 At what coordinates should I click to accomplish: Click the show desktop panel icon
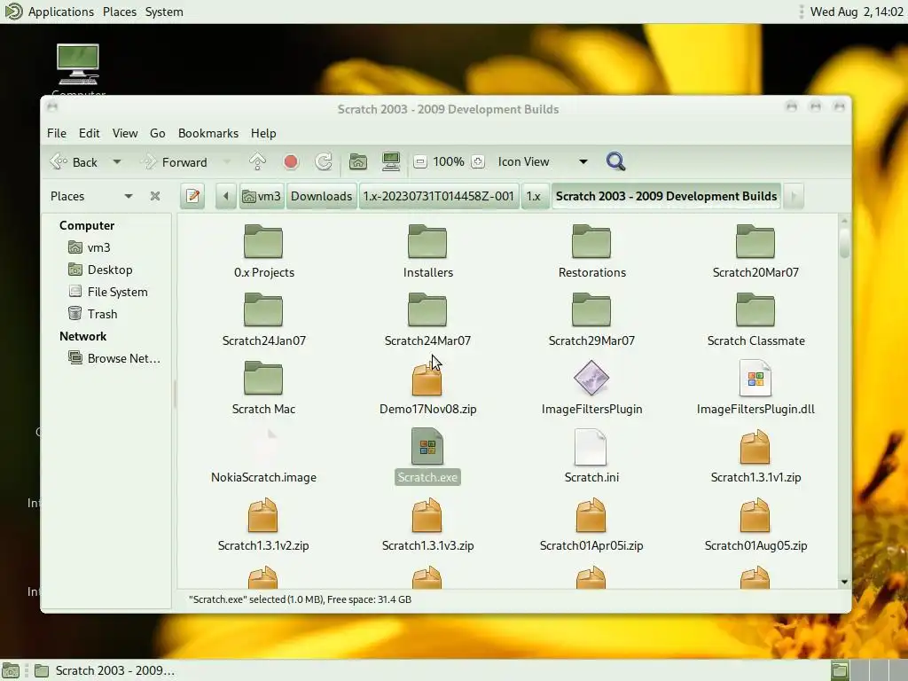tap(11, 670)
